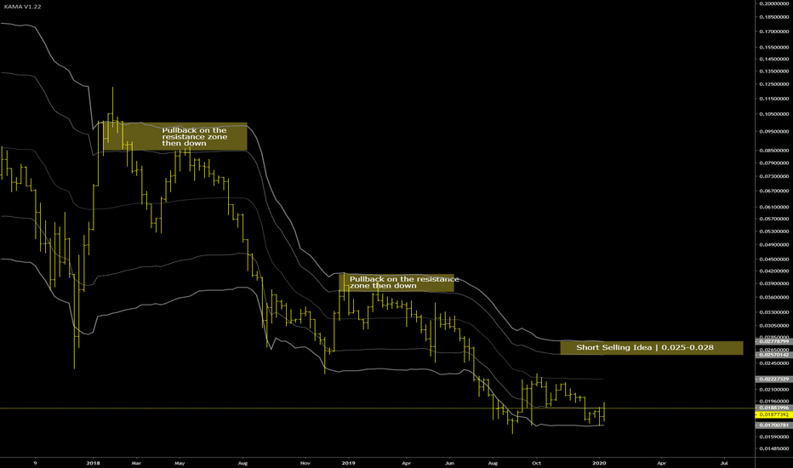The image size is (793, 468).
Task: Click the gray price tag 0.02227329
Action: (773, 379)
